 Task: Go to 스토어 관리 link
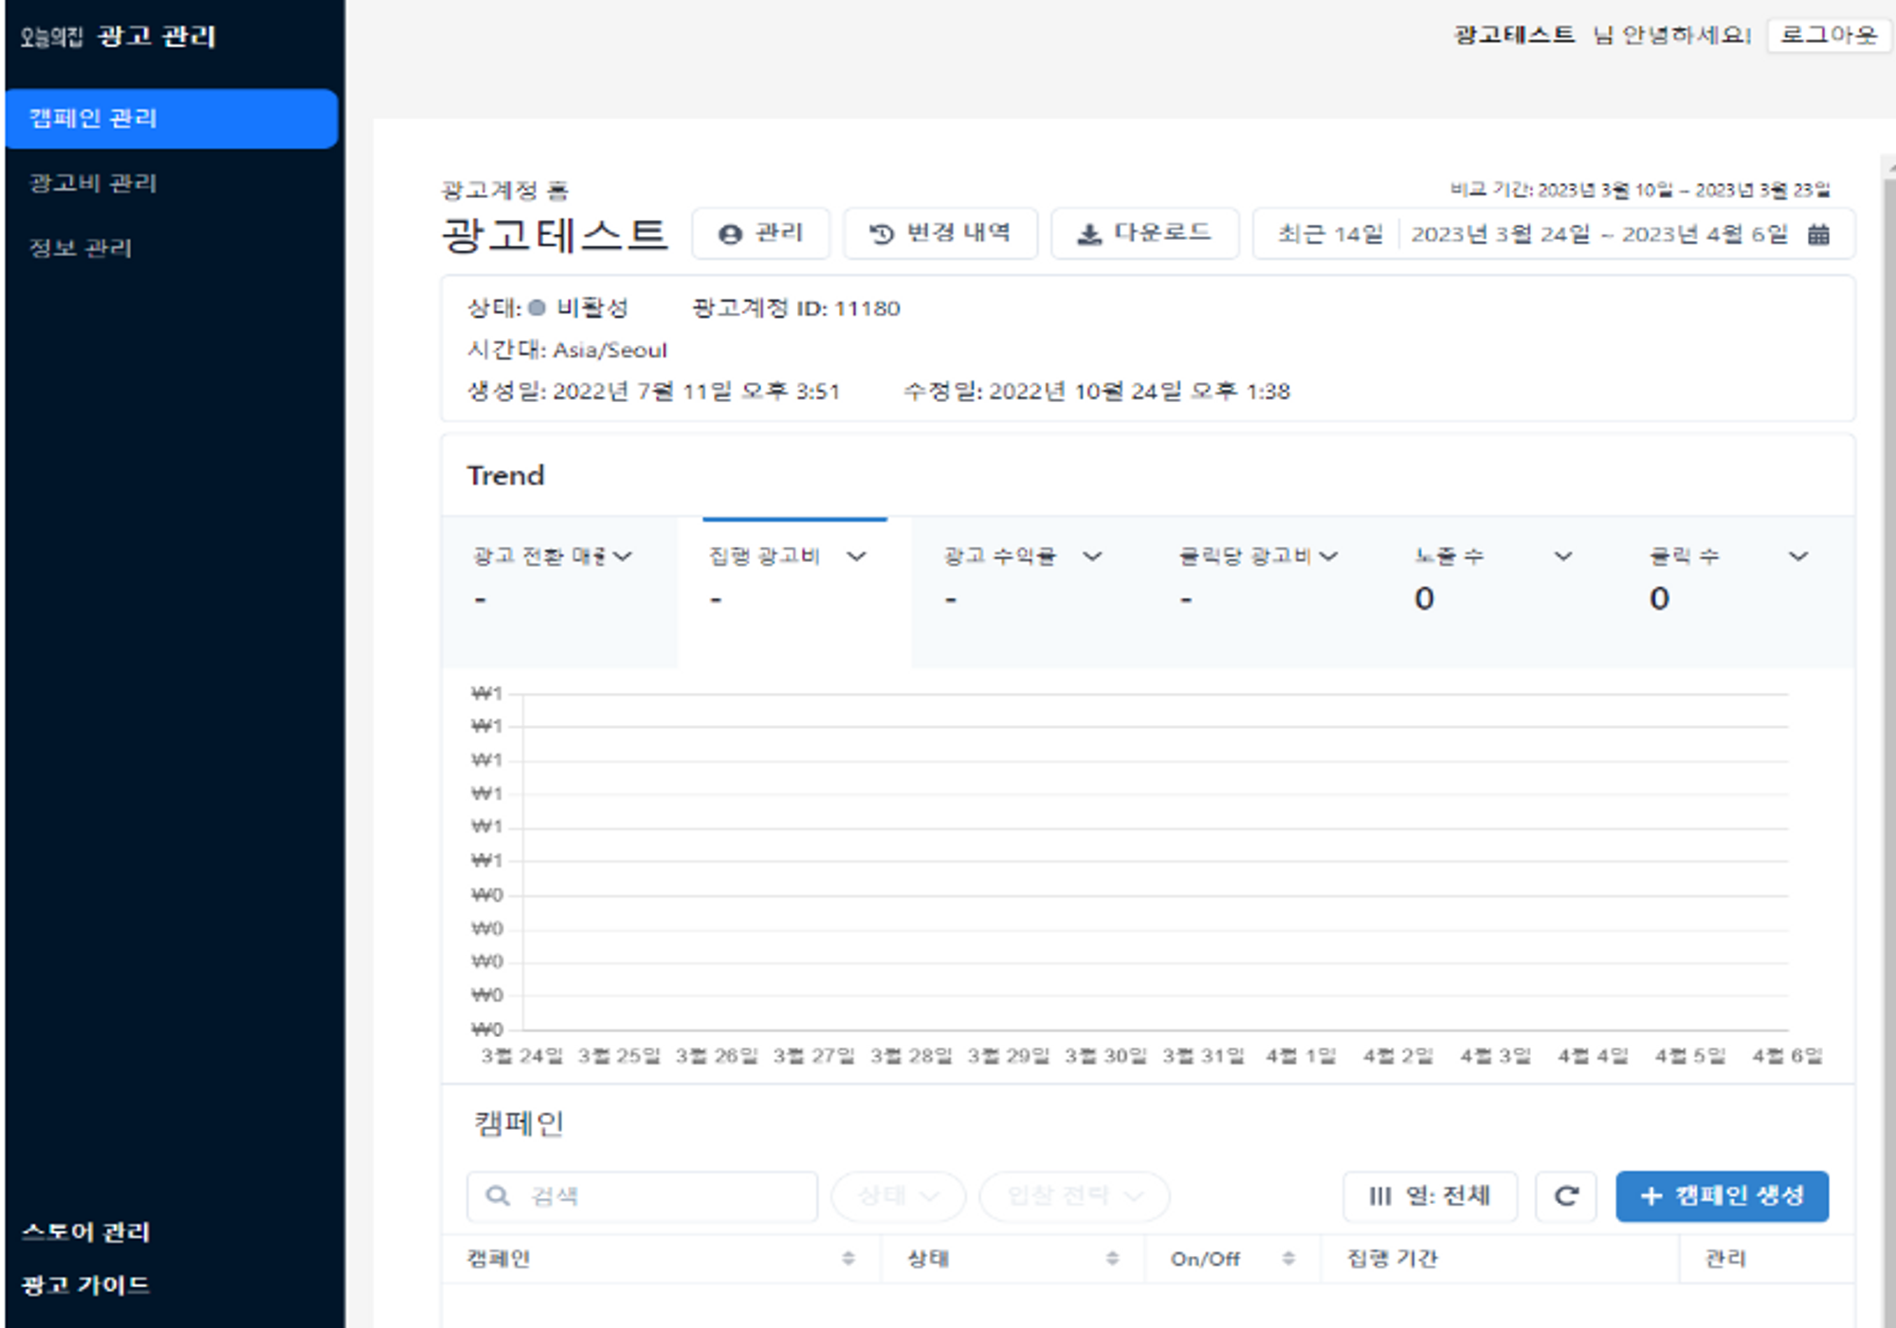tap(86, 1231)
